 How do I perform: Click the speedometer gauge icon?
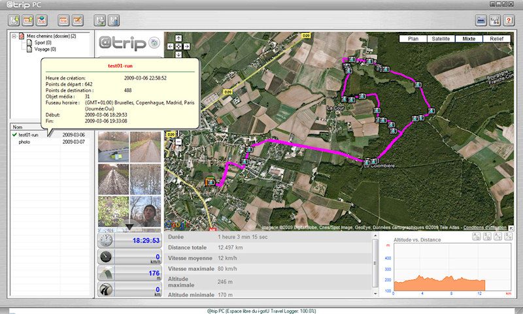point(106,257)
